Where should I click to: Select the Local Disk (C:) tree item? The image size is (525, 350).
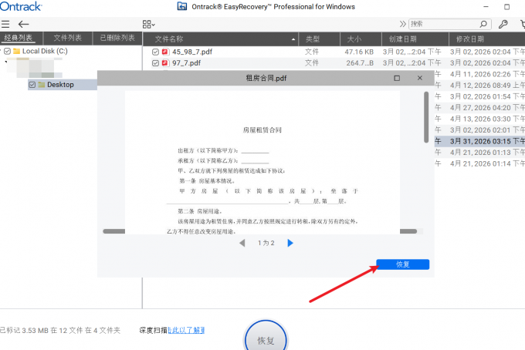pos(45,51)
